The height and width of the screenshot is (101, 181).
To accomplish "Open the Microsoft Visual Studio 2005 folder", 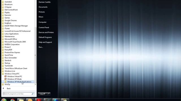I will (x=15, y=42).
